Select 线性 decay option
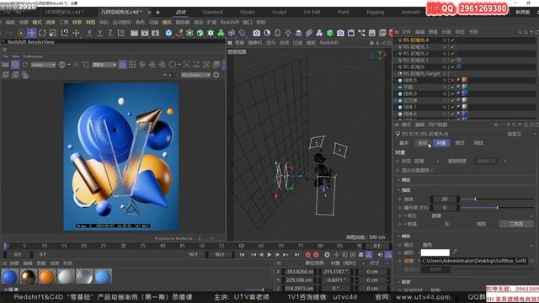 coord(481,224)
